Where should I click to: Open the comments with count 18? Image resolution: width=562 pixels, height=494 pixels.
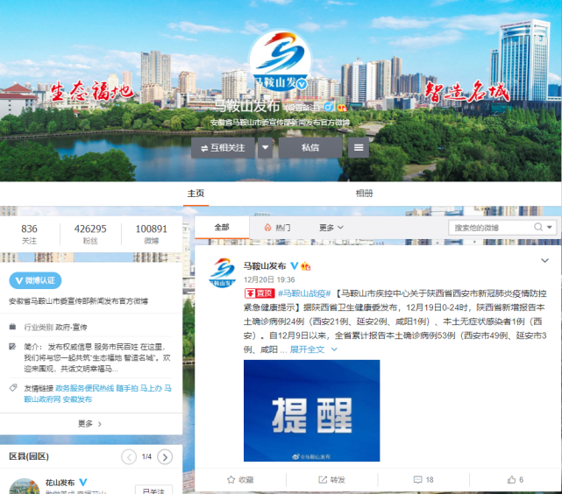[x=423, y=480]
